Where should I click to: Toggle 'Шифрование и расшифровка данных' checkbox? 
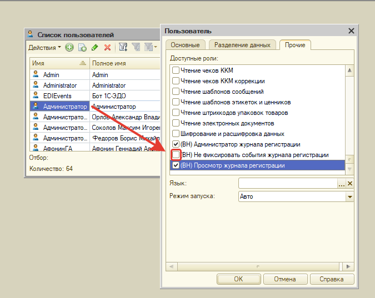click(176, 134)
